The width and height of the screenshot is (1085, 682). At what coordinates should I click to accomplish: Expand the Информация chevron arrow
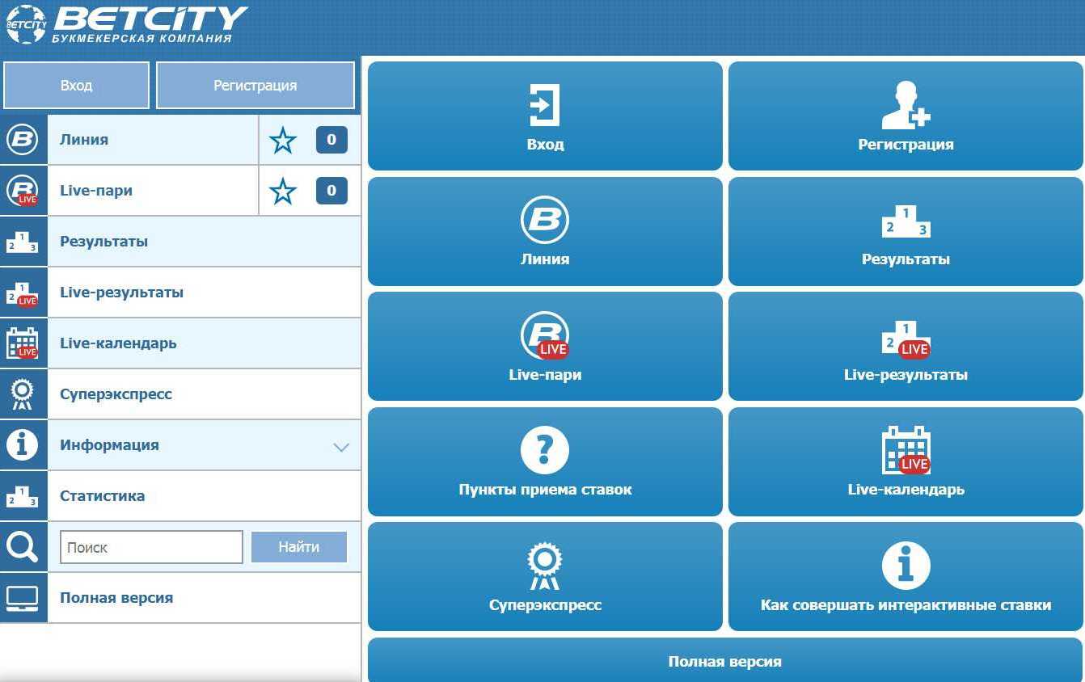(x=341, y=447)
